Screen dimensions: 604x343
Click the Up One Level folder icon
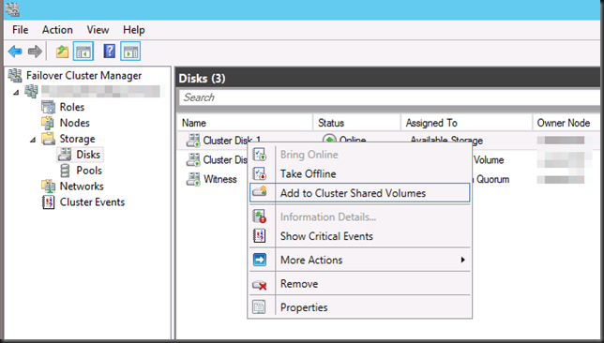click(x=62, y=52)
